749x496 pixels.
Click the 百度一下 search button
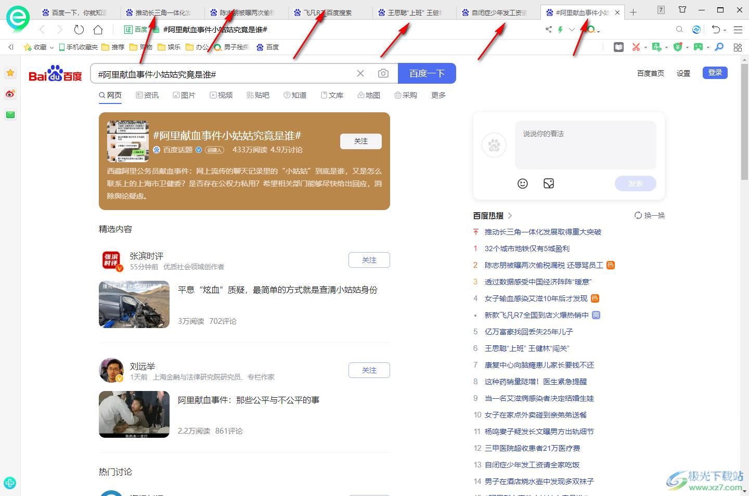(427, 73)
